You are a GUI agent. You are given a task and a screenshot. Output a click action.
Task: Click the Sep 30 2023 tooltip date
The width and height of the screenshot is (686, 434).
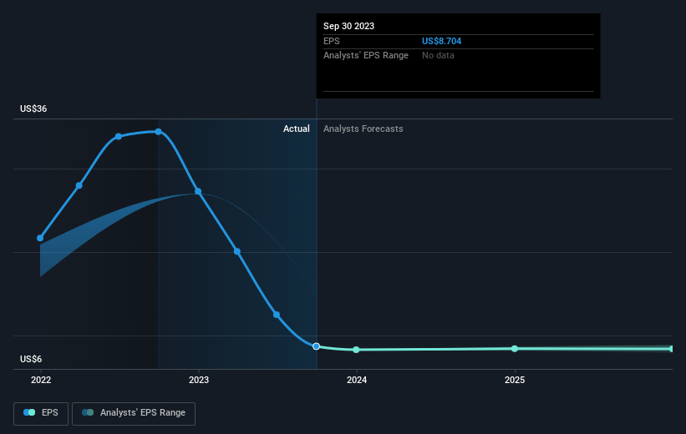[x=348, y=26]
